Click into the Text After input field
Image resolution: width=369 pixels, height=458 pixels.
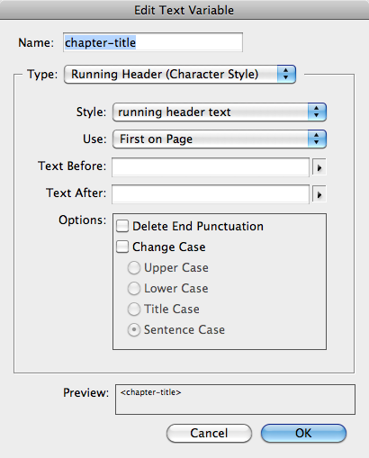211,194
